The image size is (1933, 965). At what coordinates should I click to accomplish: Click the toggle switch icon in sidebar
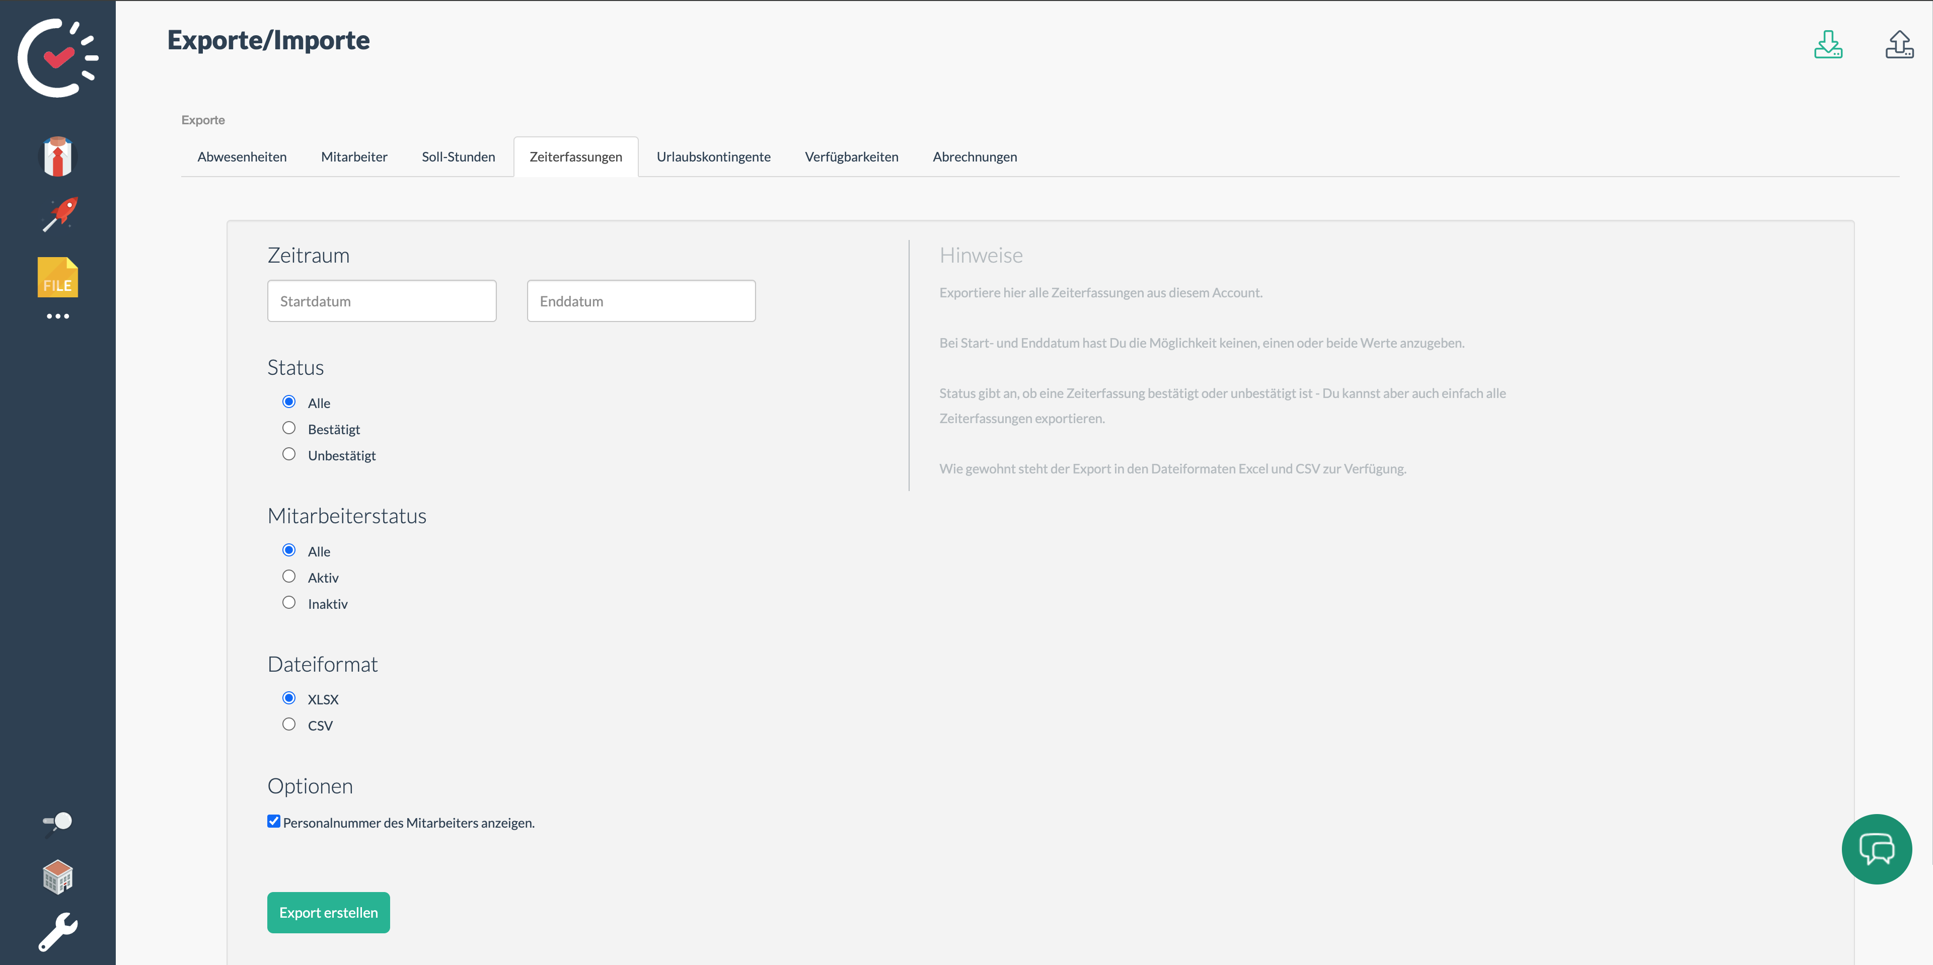(58, 822)
